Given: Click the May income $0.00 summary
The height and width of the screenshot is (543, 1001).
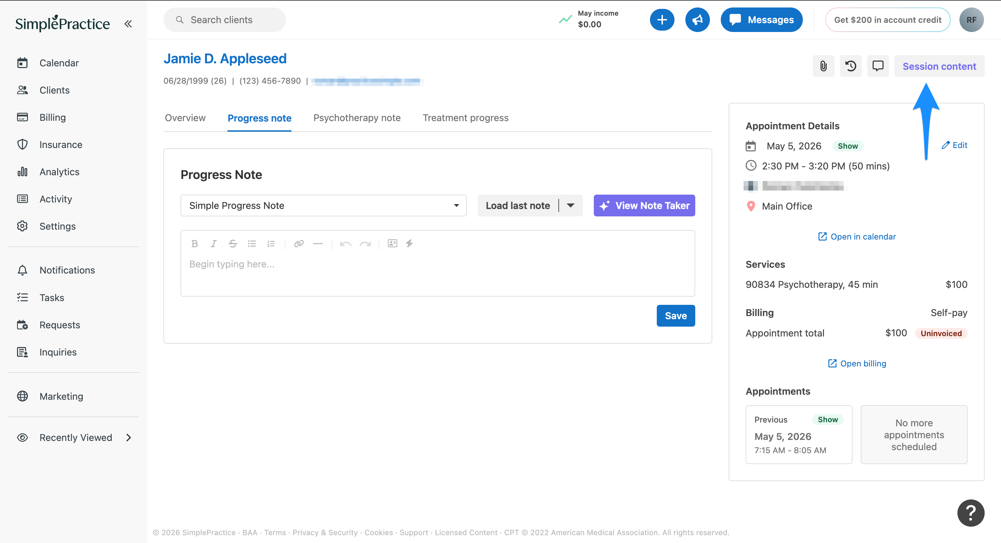Looking at the screenshot, I should coord(589,19).
